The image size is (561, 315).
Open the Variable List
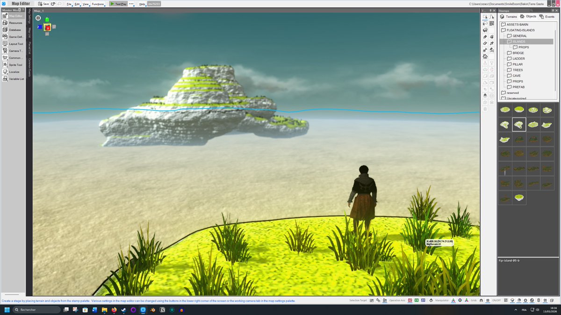click(13, 79)
